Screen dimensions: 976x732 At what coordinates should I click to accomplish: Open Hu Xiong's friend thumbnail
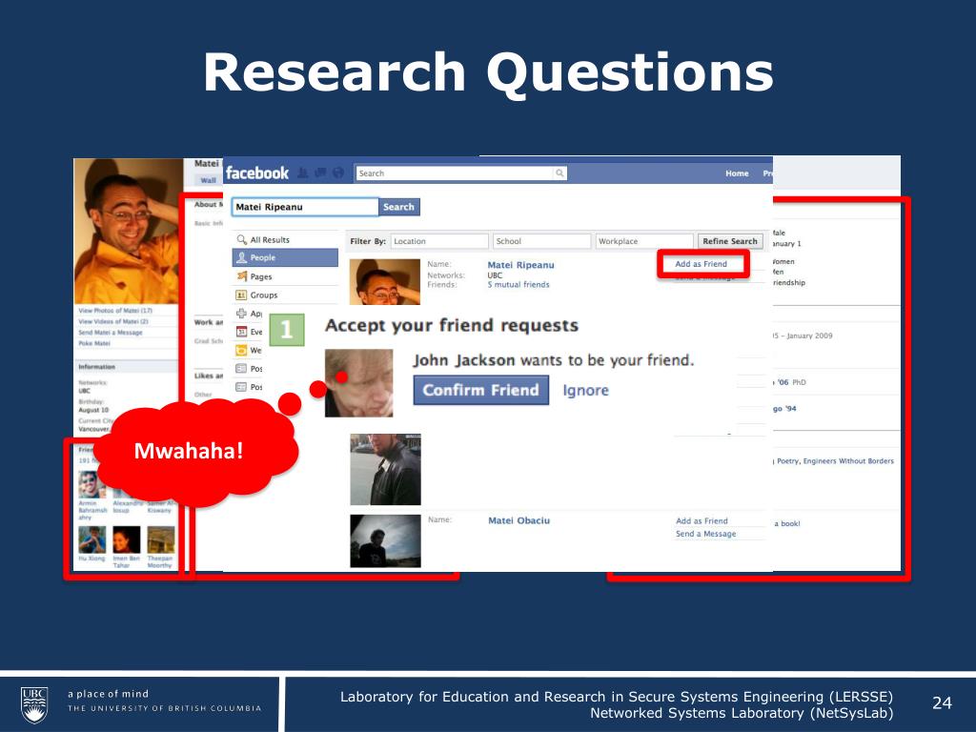(x=92, y=539)
